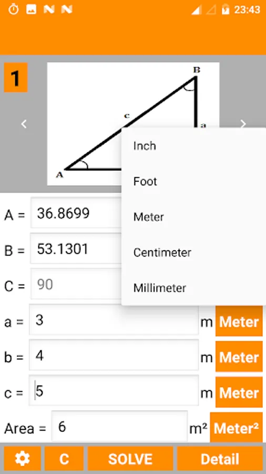This screenshot has width=266, height=474.
Task: Open the Meter unit dropdown for side a
Action: 239,322
